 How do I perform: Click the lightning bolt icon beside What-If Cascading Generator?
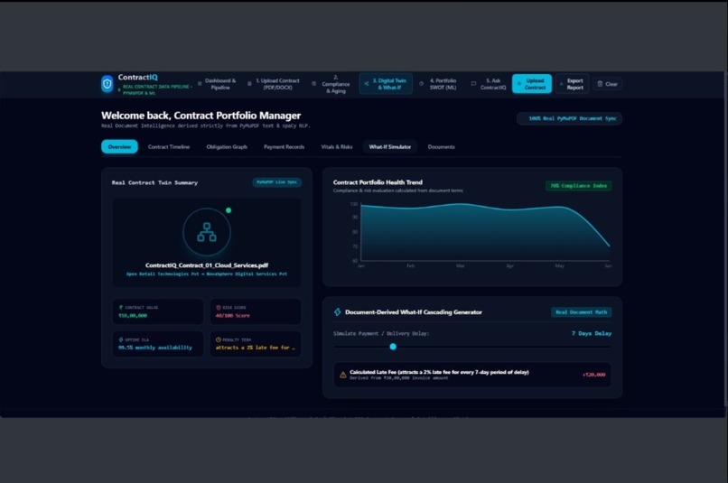click(x=338, y=312)
